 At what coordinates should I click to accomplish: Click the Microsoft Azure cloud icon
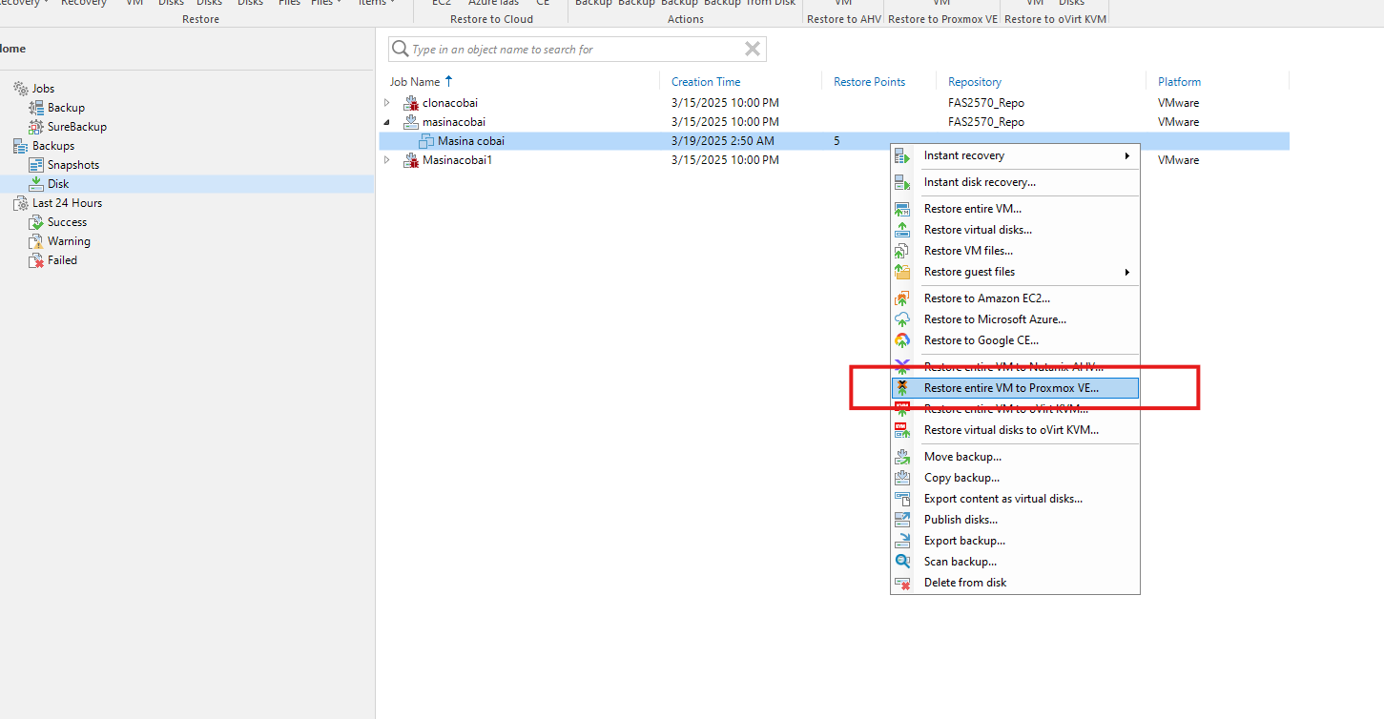click(902, 319)
